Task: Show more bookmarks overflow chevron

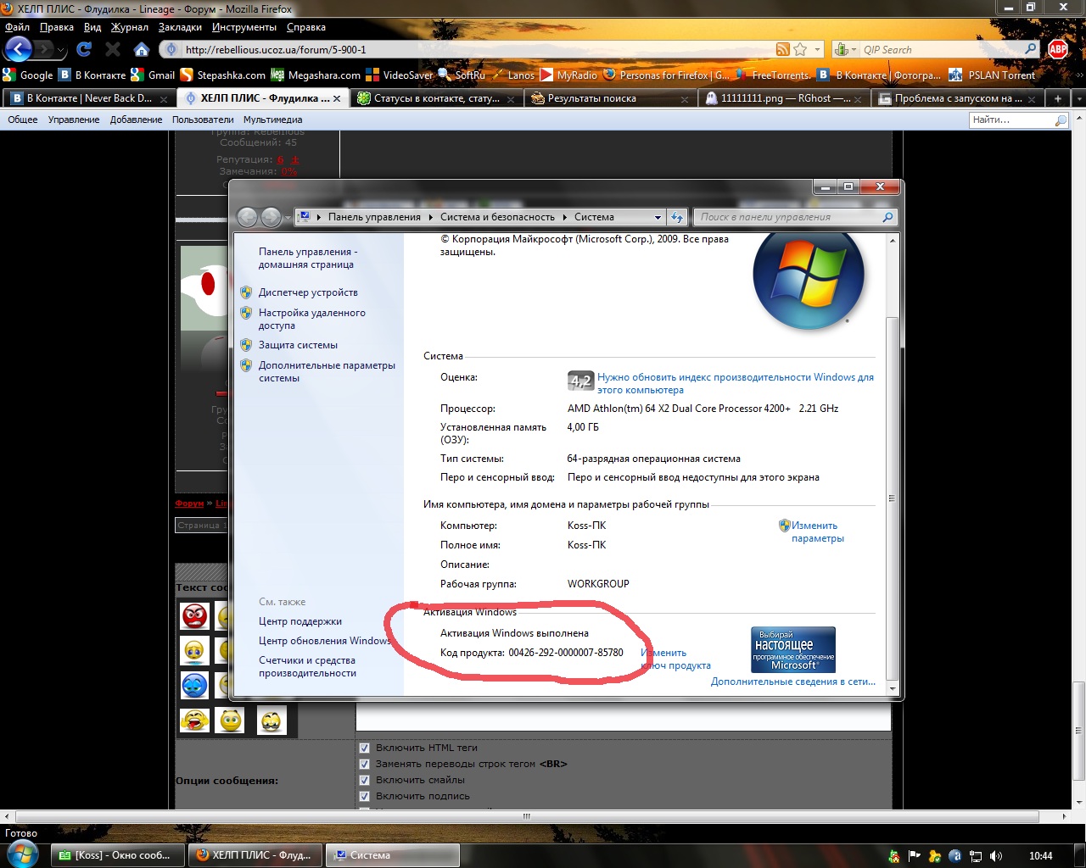Action: click(1079, 75)
